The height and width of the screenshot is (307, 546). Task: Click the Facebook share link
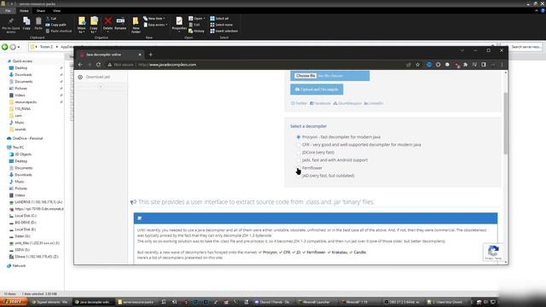(x=321, y=103)
